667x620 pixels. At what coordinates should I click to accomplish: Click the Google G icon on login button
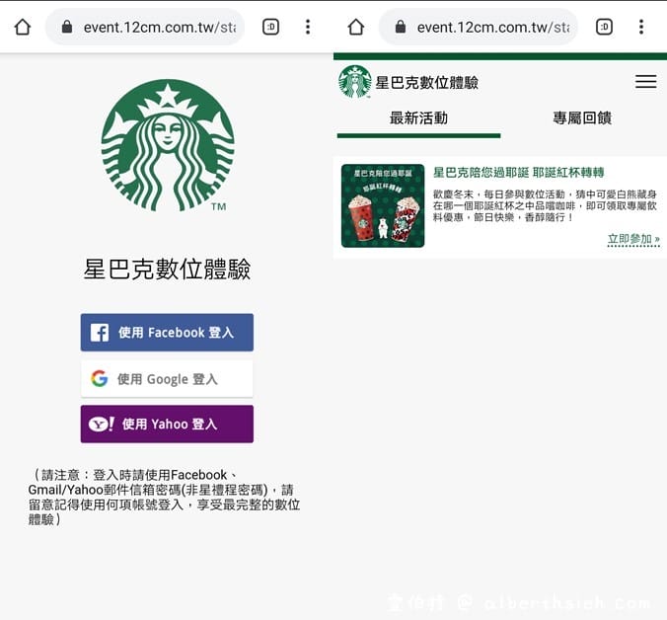100,378
